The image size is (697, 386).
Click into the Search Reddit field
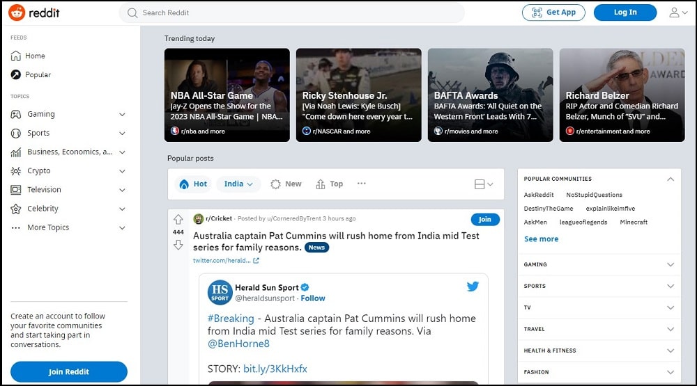(291, 13)
